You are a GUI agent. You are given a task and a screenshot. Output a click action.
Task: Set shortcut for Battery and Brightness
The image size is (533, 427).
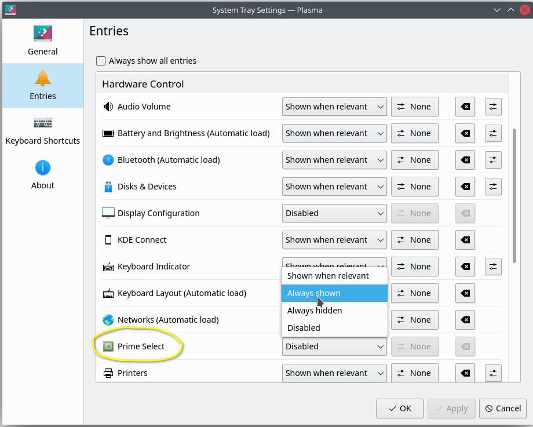(x=415, y=133)
